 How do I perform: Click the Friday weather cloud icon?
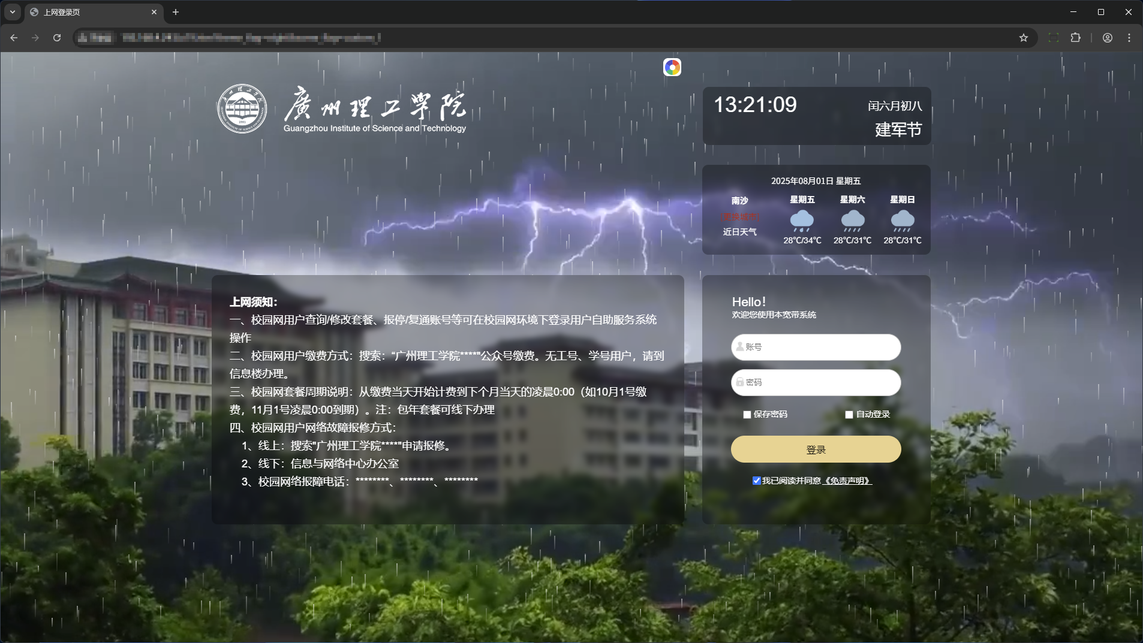tap(802, 221)
